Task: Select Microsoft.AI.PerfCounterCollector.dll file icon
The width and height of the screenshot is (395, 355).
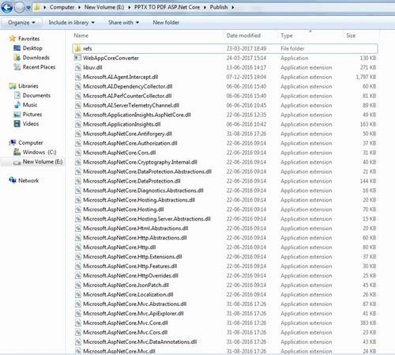Action: [77, 96]
